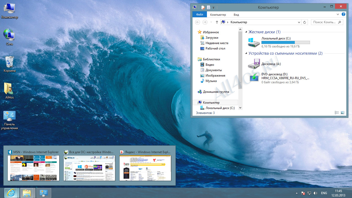Select Дисковод (A:) floppy drive
This screenshot has width=352, height=198.
tap(265, 64)
